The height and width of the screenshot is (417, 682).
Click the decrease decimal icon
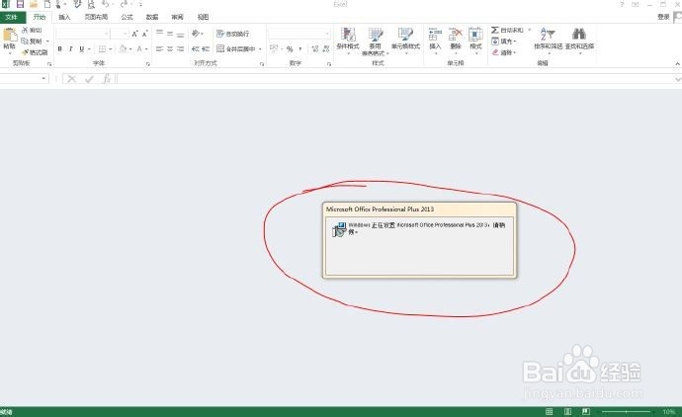[x=326, y=48]
